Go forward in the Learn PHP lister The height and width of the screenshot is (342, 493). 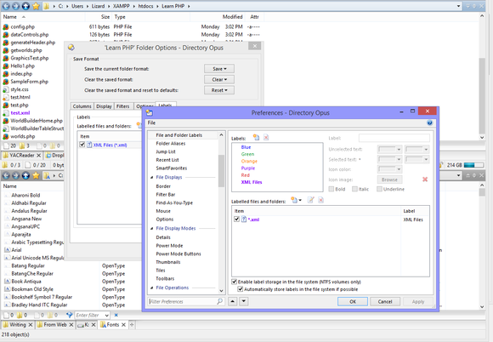coord(15,6)
